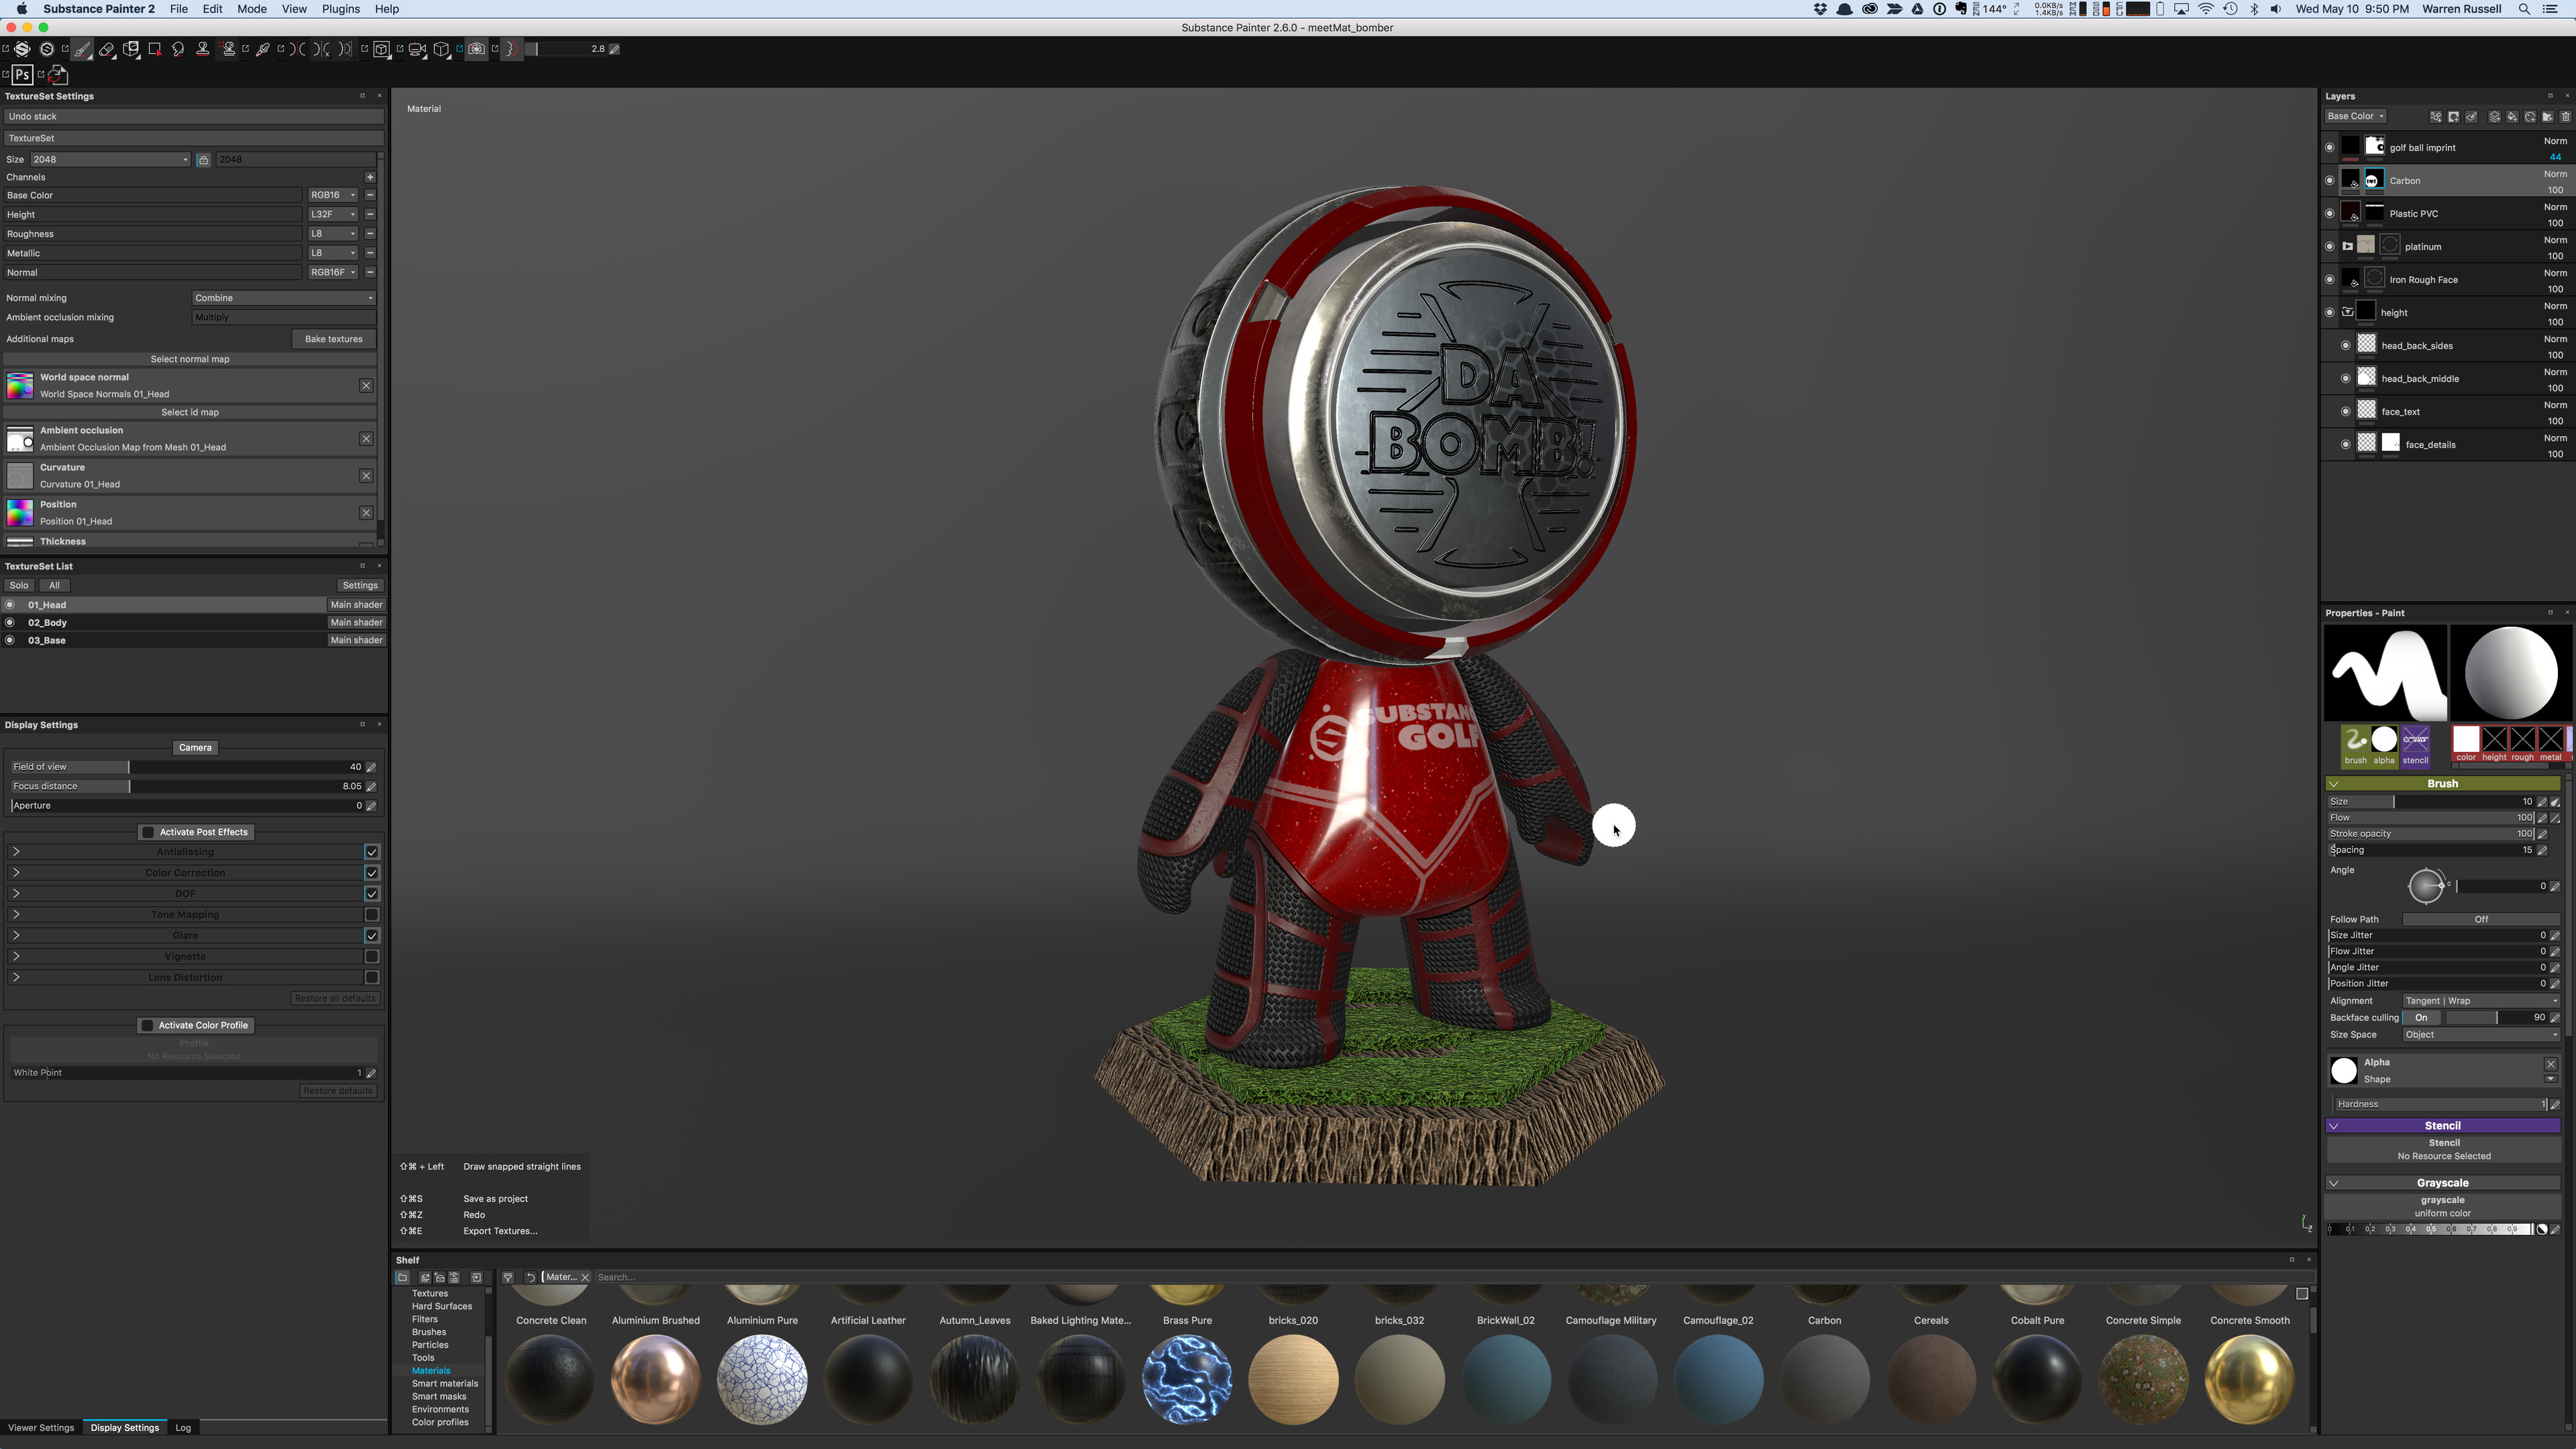This screenshot has width=2576, height=1449.
Task: Expand the Color Correction section
Action: click(16, 873)
